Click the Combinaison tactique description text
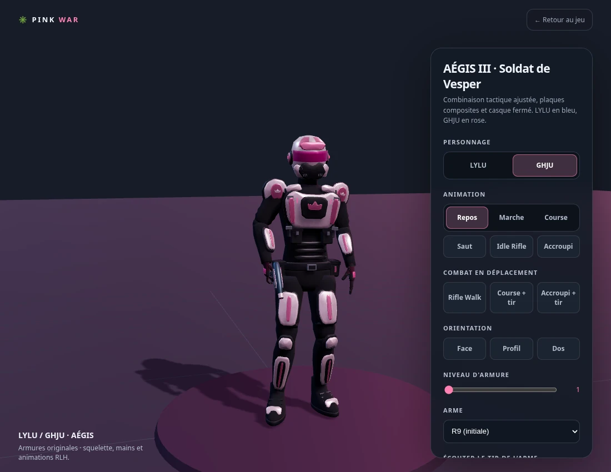611x472 pixels. [x=510, y=110]
